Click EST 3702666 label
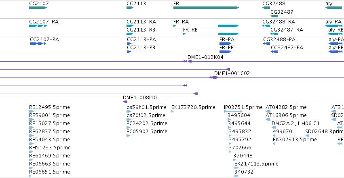Screen dimensions: 344x178 click(x=240, y=148)
